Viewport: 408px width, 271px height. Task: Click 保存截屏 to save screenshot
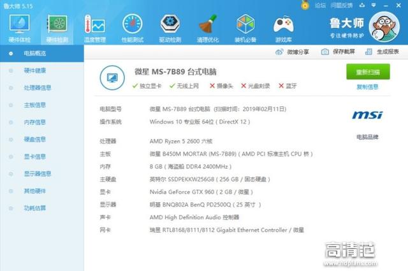click(x=338, y=52)
